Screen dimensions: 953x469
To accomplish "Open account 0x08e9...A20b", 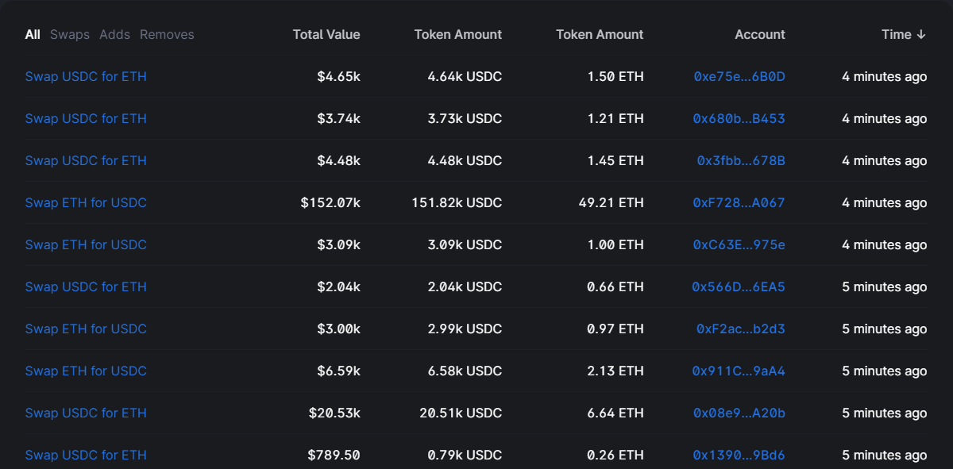I will pyautogui.click(x=739, y=413).
